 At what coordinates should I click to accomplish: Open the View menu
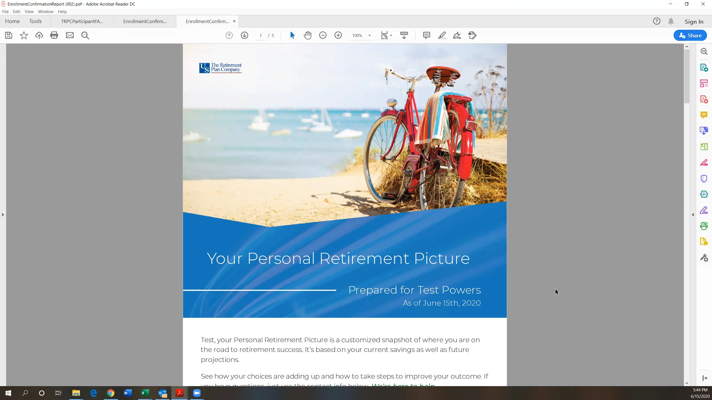(29, 12)
